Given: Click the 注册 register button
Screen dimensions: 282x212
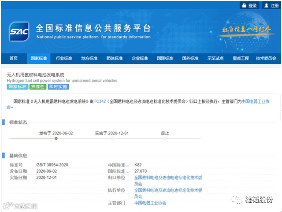Looking at the screenshot, I should point(271,5).
